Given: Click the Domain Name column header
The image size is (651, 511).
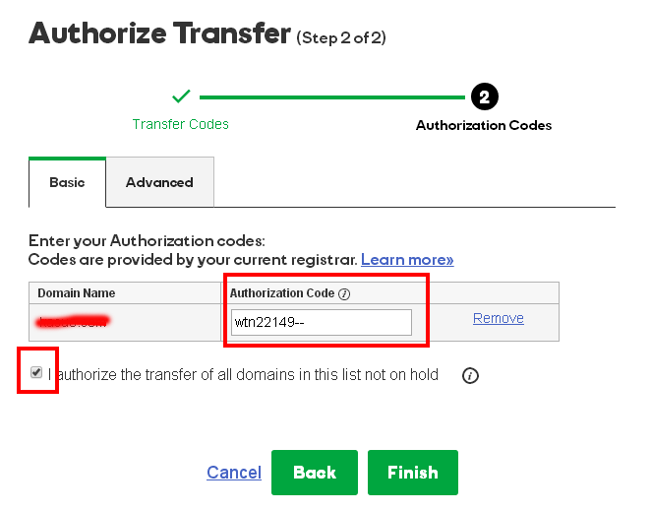Looking at the screenshot, I should 77,293.
